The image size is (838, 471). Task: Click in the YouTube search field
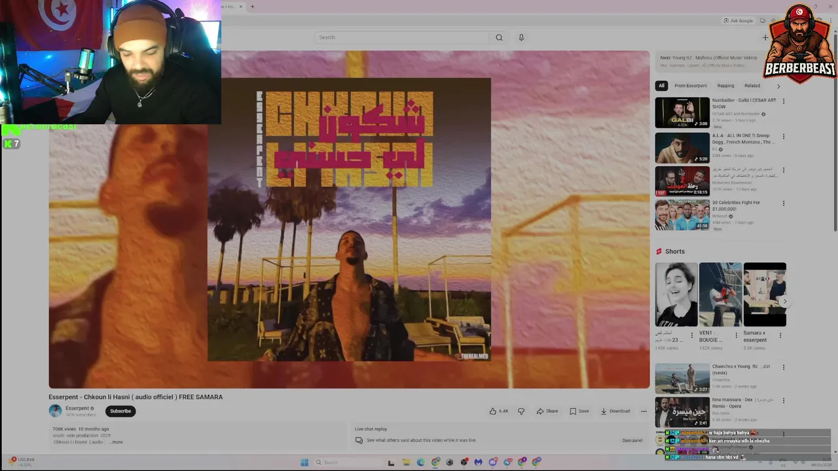pyautogui.click(x=401, y=37)
